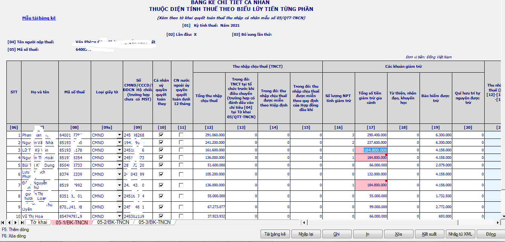
Task: Uncheck column [10] checkbox in row 1
Action: [x=162, y=135]
